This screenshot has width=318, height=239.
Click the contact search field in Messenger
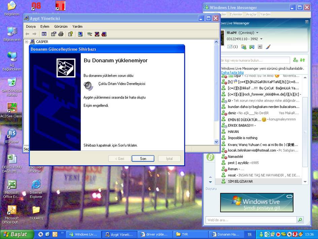point(255,60)
